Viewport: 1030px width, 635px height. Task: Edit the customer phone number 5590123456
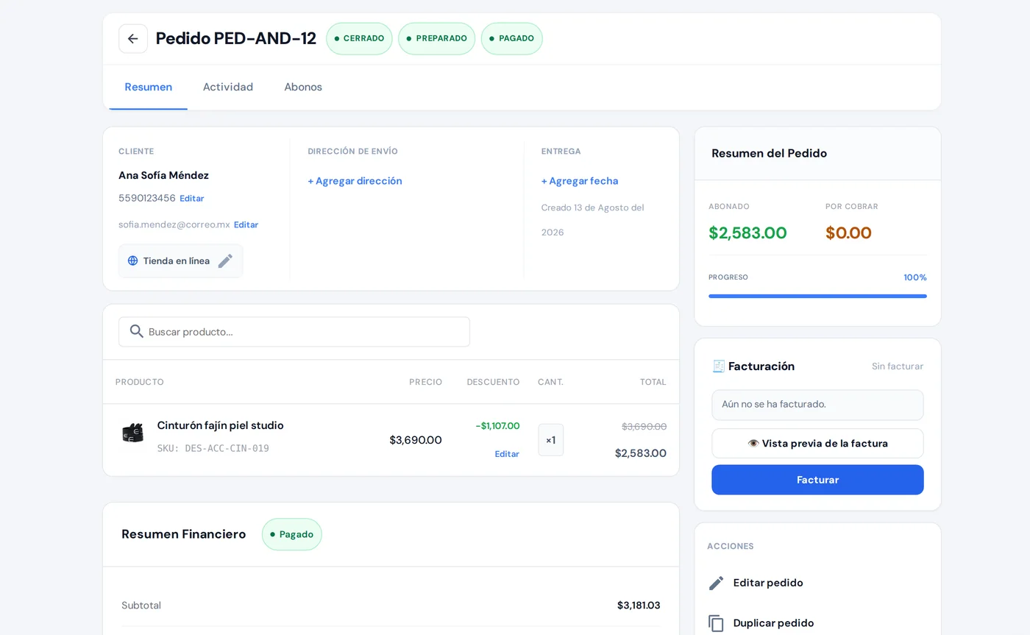click(192, 199)
